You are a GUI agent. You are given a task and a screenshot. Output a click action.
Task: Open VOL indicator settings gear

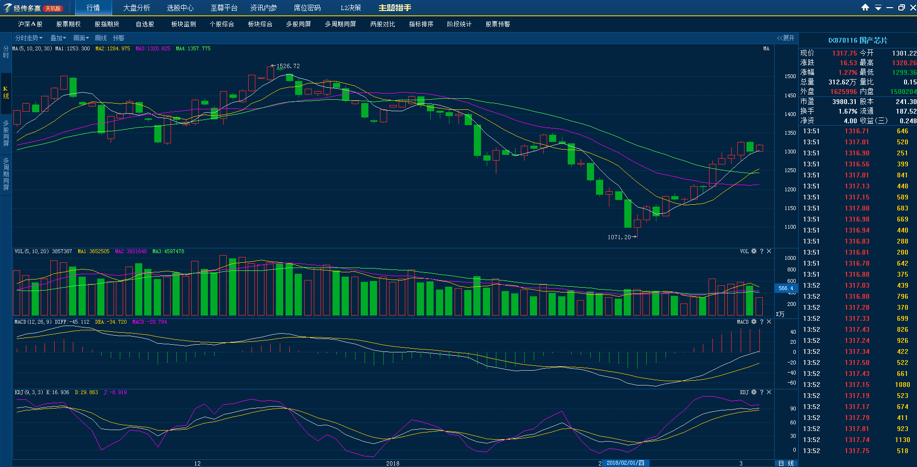coord(754,251)
